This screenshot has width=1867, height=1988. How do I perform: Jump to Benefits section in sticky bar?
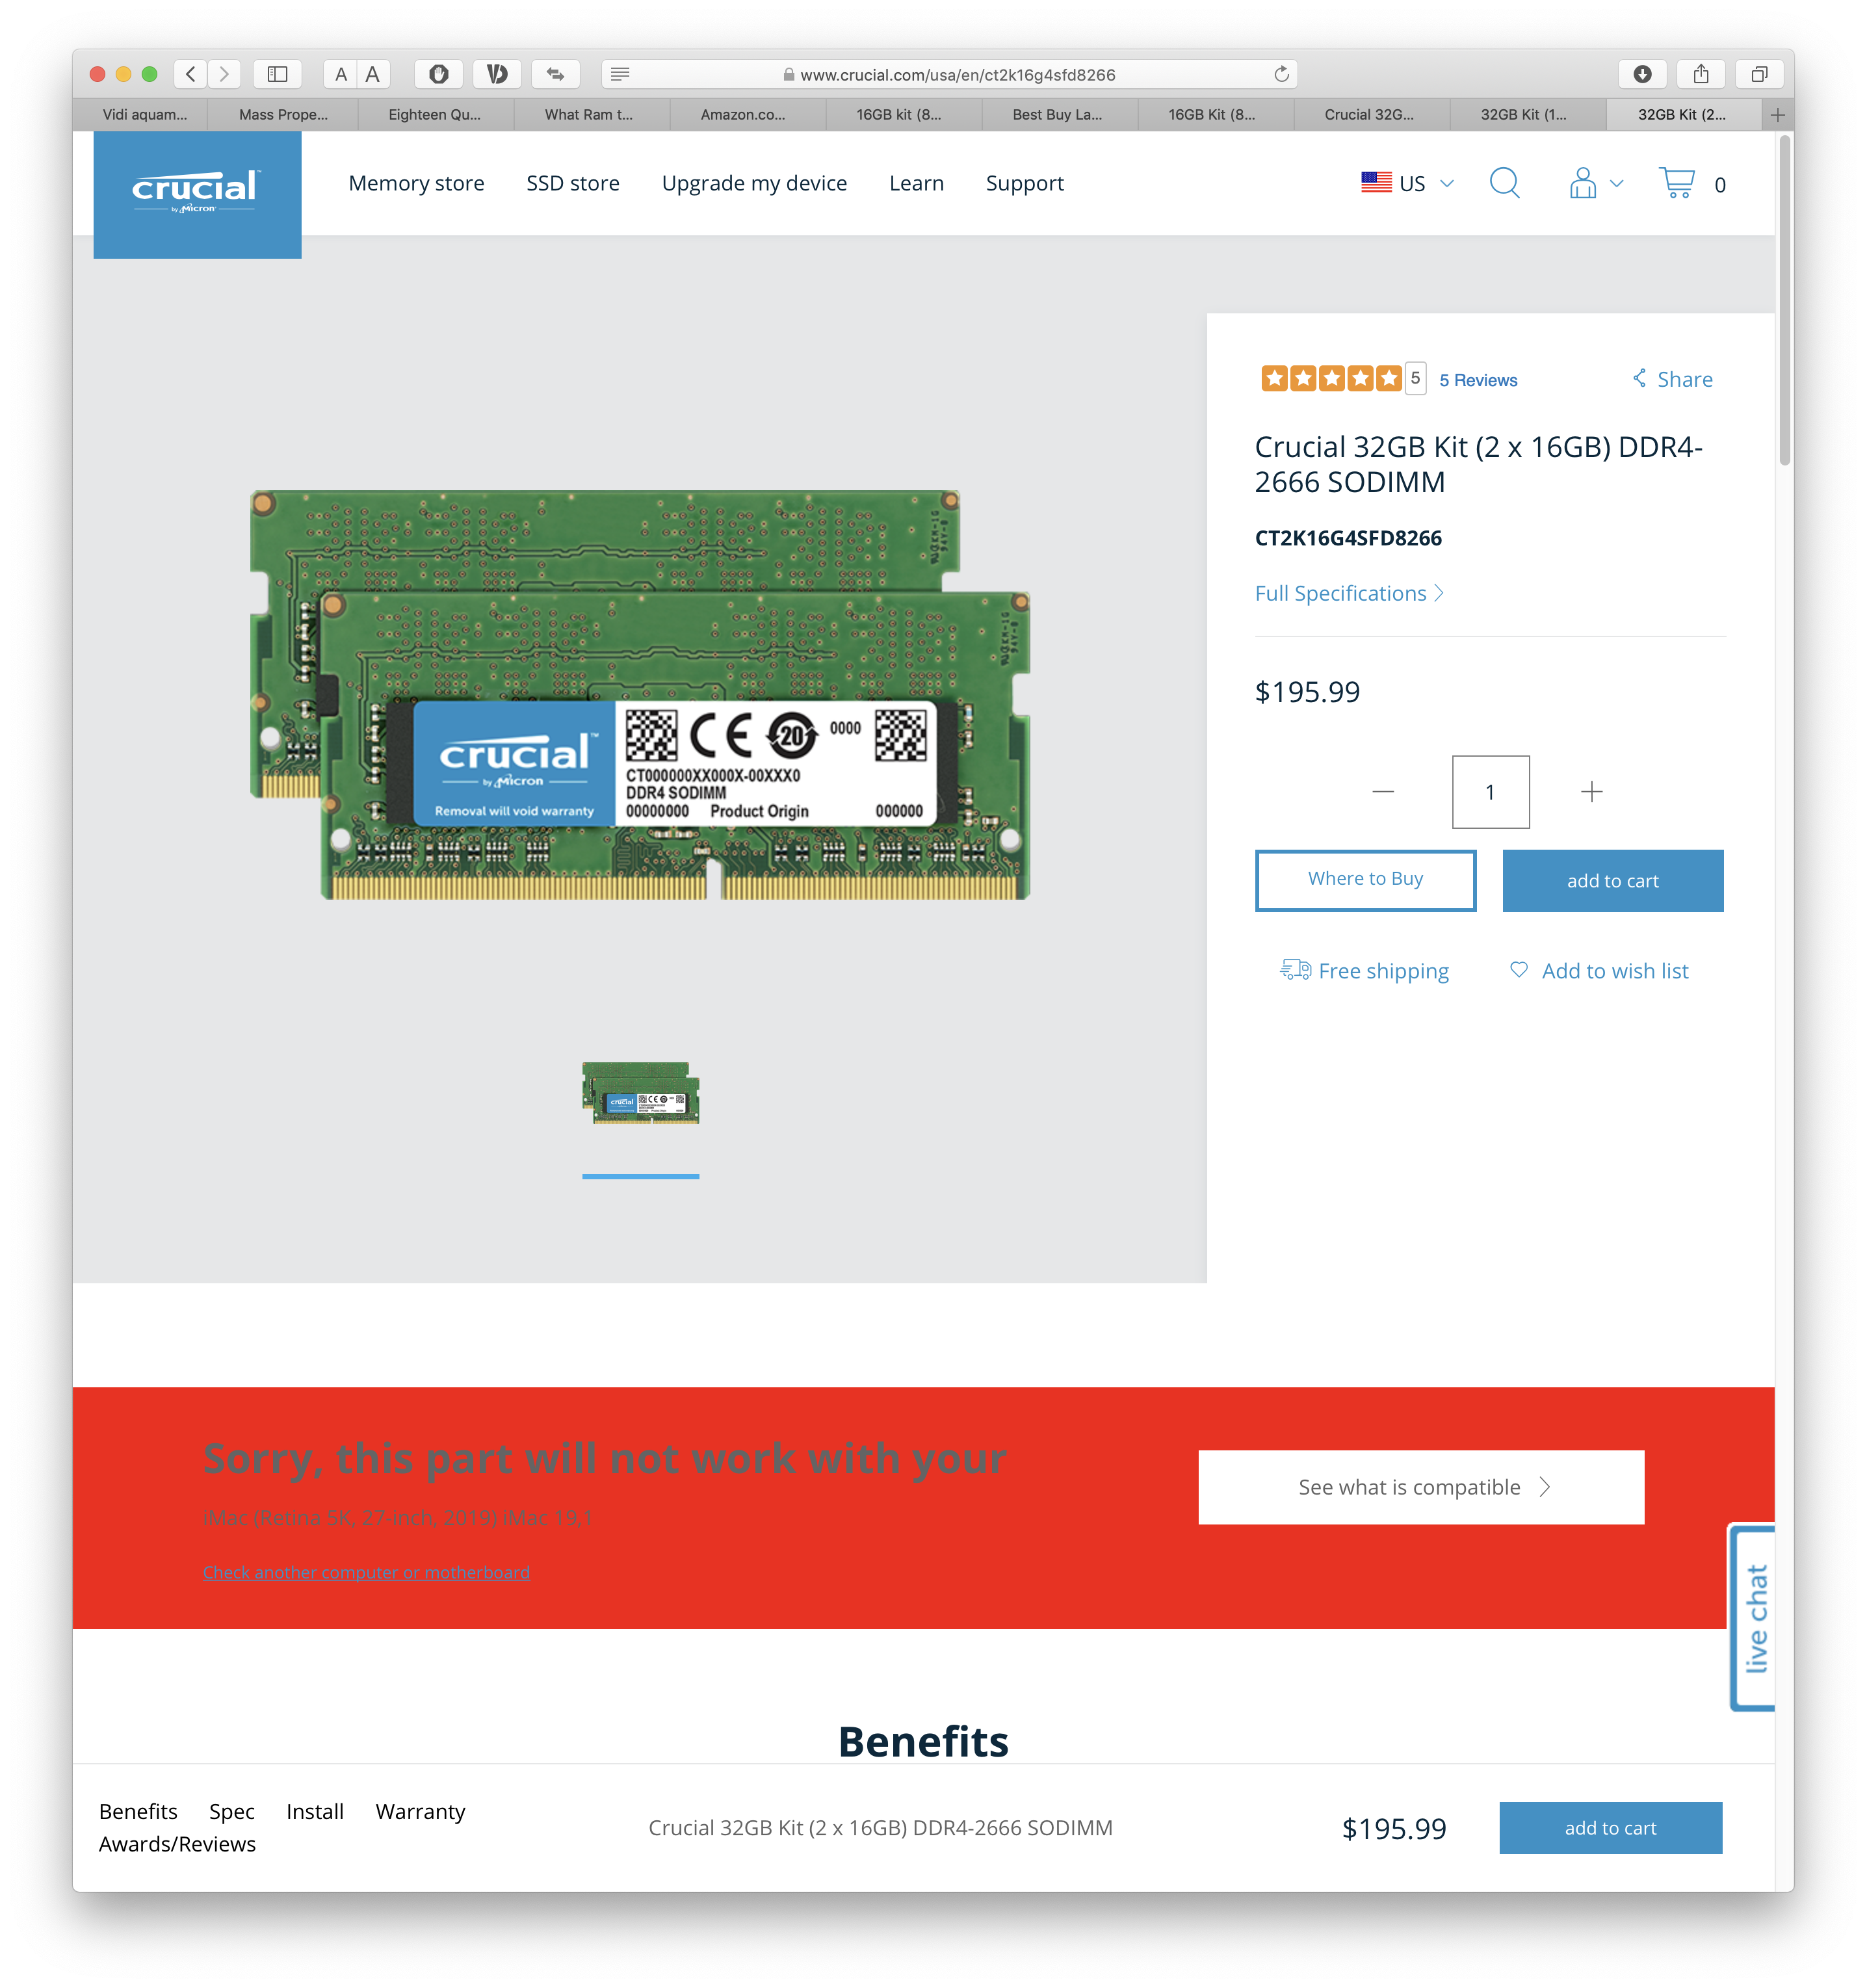[x=138, y=1811]
